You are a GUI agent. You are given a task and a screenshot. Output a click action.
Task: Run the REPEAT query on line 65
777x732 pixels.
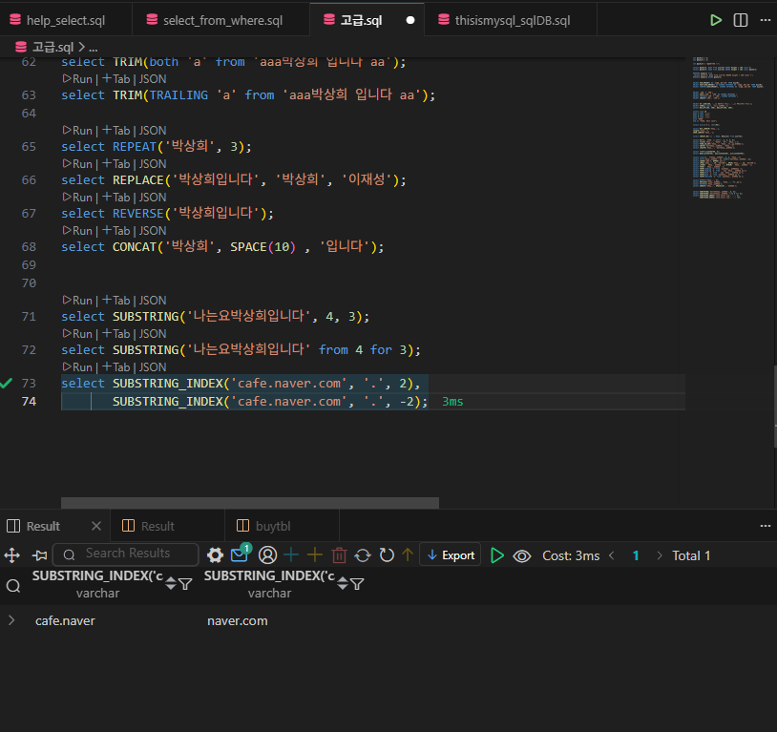click(x=77, y=131)
